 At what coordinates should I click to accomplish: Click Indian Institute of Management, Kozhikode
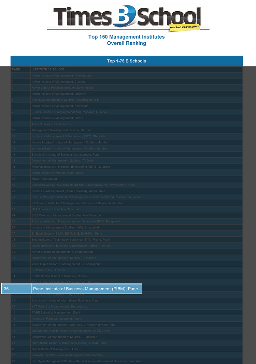tap(60, 106)
